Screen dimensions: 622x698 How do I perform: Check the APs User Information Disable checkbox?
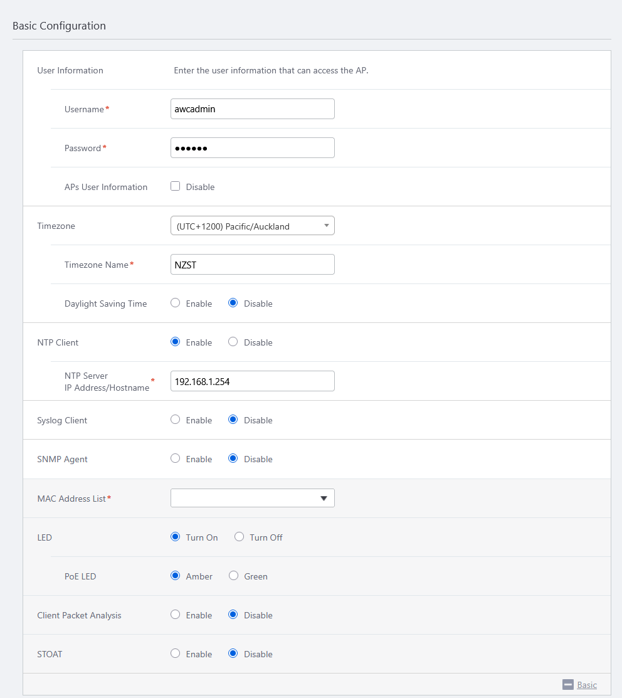click(x=176, y=186)
